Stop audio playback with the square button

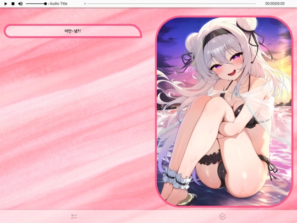pos(13,4)
